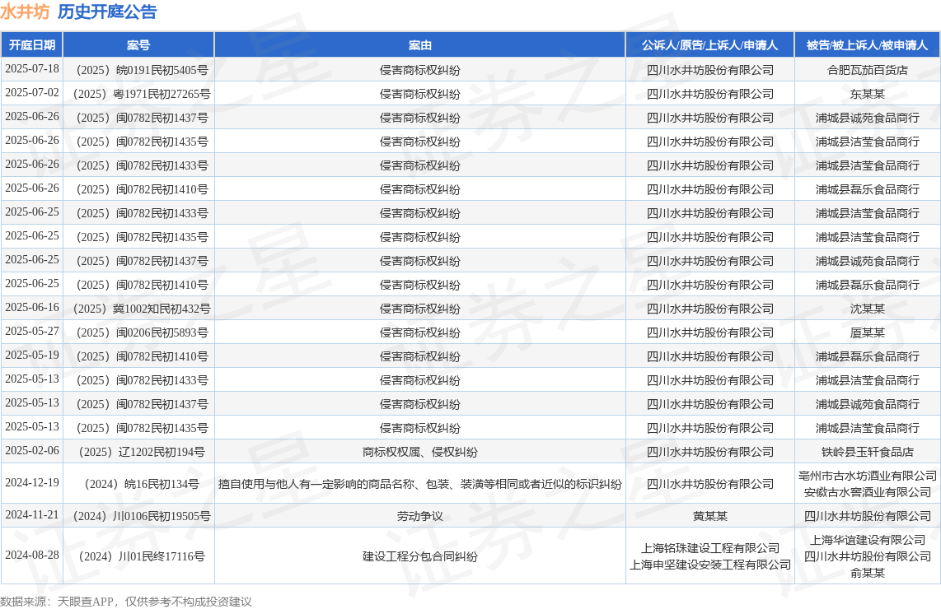Click defendant 东某某
This screenshot has height=609, width=941.
[x=867, y=94]
